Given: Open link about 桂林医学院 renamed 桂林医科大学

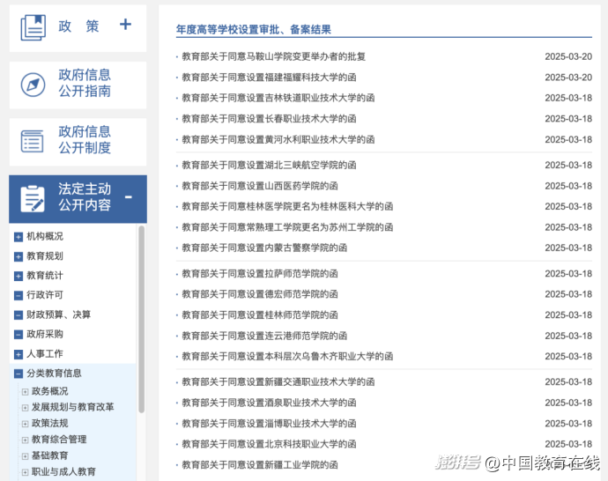Looking at the screenshot, I should [287, 206].
